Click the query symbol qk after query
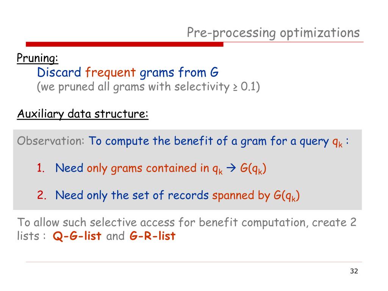 pyautogui.click(x=338, y=142)
